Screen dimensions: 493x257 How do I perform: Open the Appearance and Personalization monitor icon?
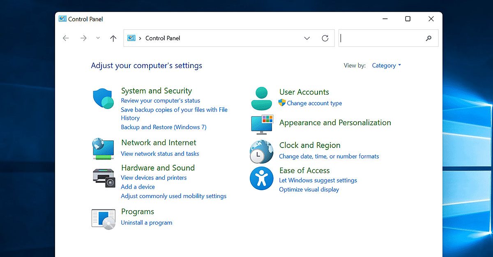coord(262,124)
